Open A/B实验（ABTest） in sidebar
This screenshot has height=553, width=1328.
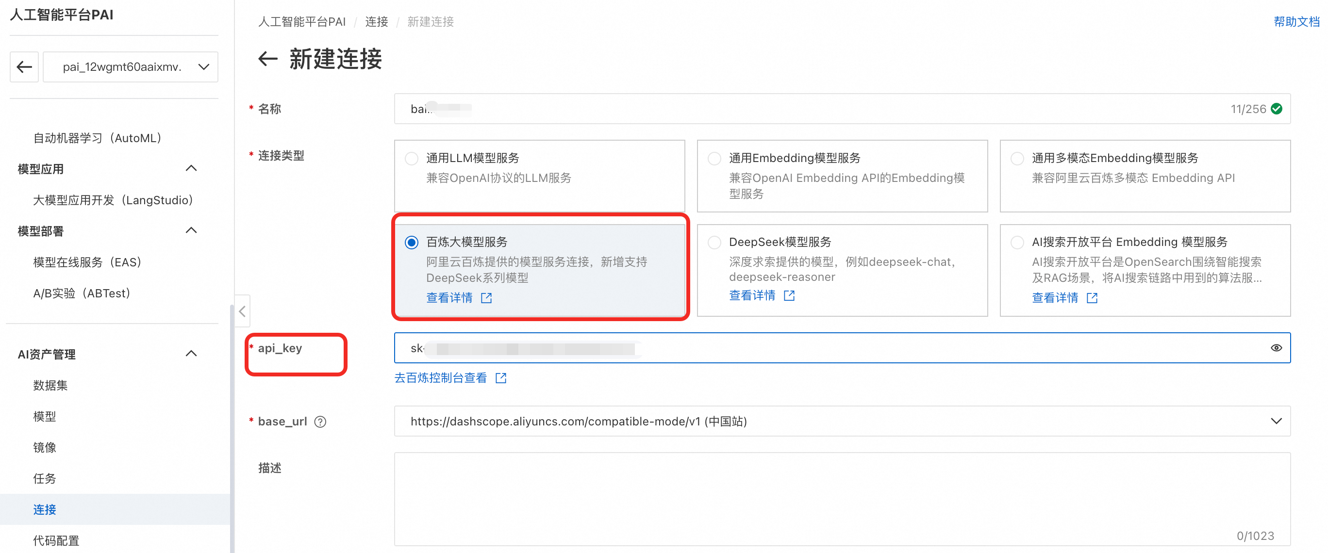point(83,293)
